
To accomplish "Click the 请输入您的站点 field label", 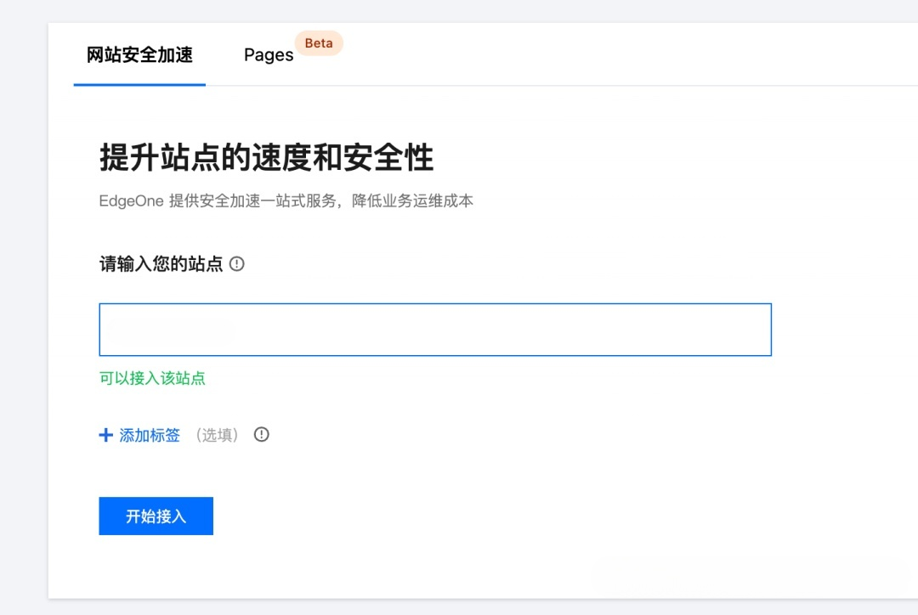I will point(161,264).
